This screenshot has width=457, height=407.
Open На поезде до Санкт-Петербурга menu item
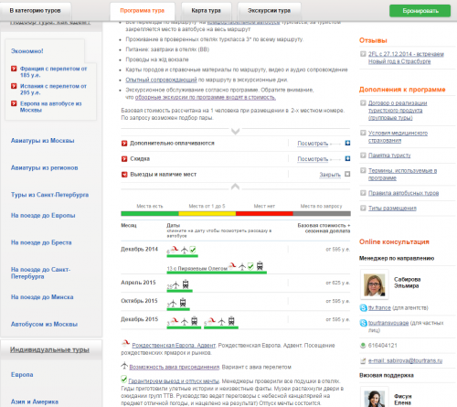[x=40, y=273]
